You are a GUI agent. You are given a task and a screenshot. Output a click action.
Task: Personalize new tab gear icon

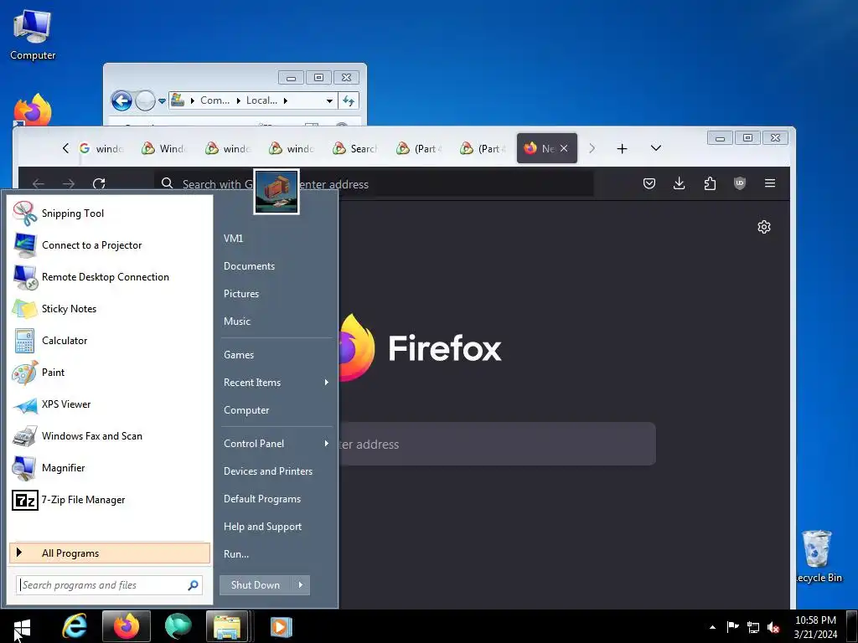764,227
